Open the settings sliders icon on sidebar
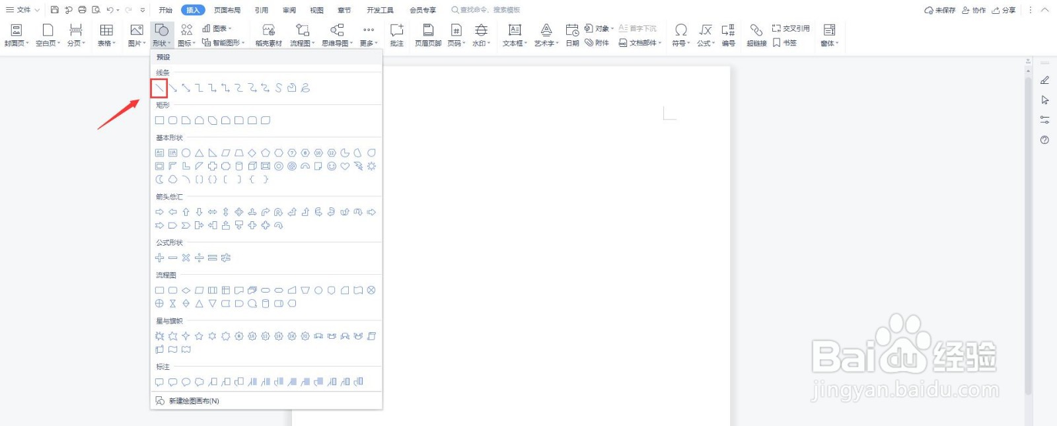The width and height of the screenshot is (1057, 426). coord(1044,120)
